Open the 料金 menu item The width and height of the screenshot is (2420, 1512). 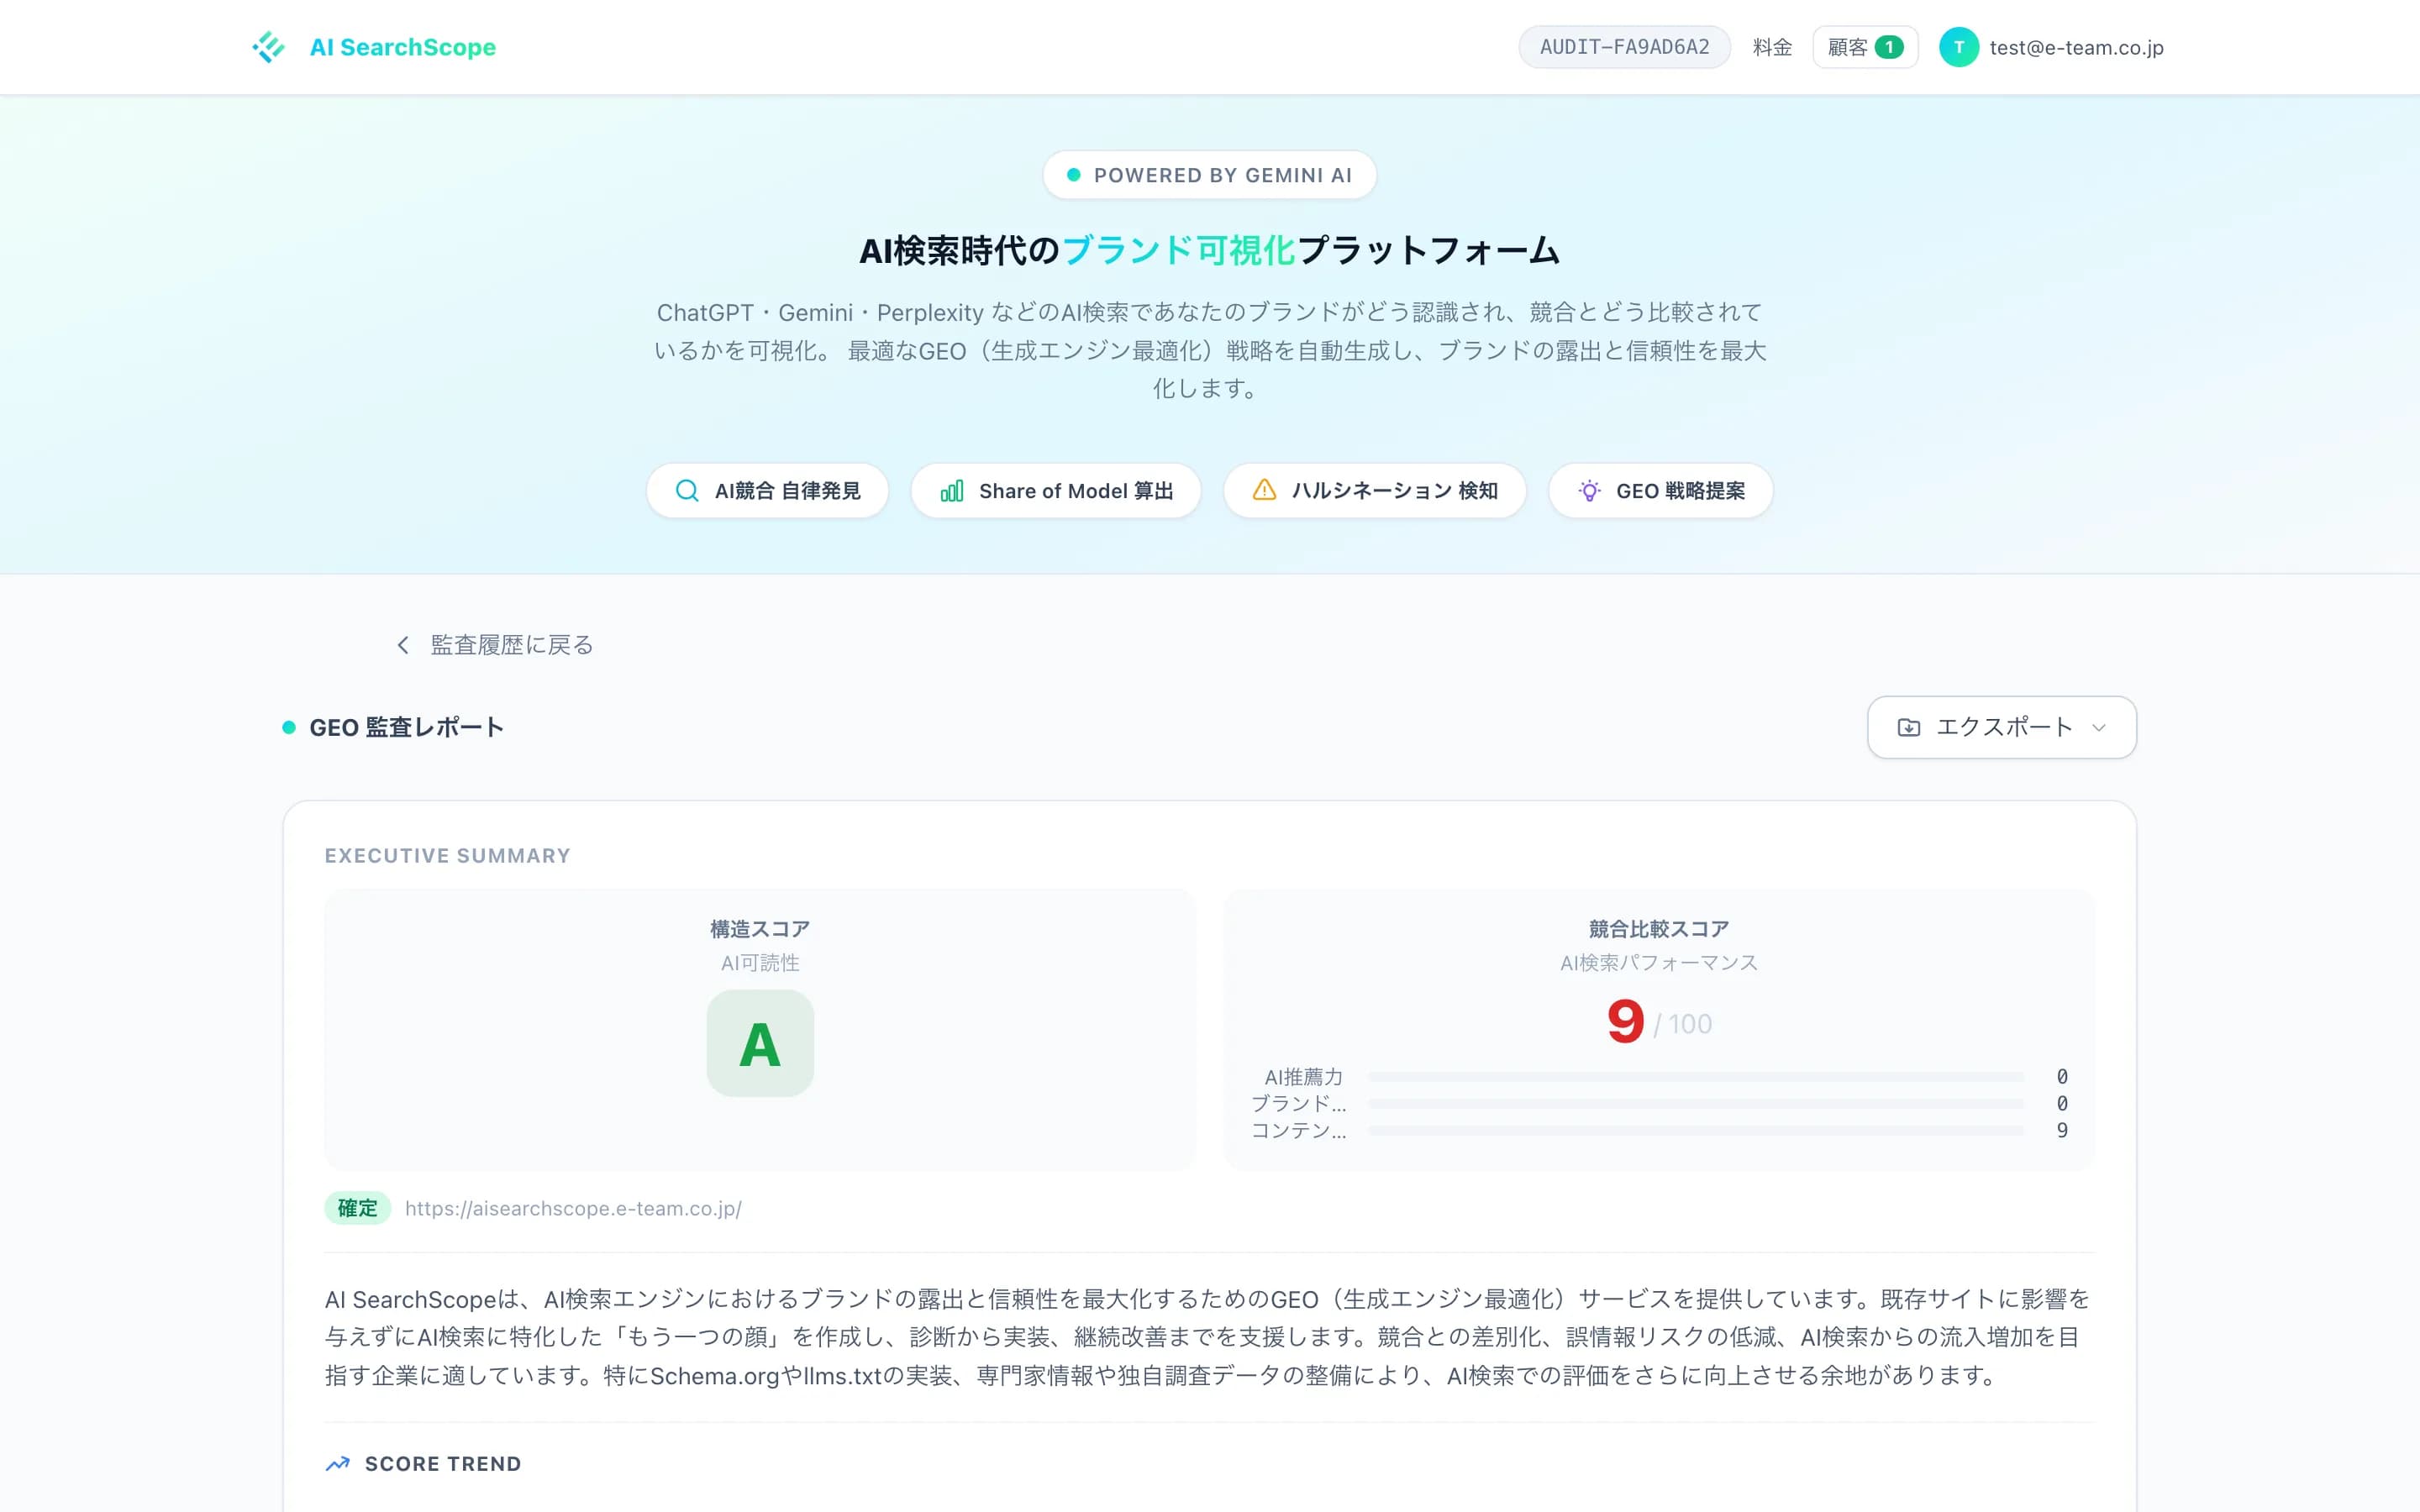tap(1772, 46)
